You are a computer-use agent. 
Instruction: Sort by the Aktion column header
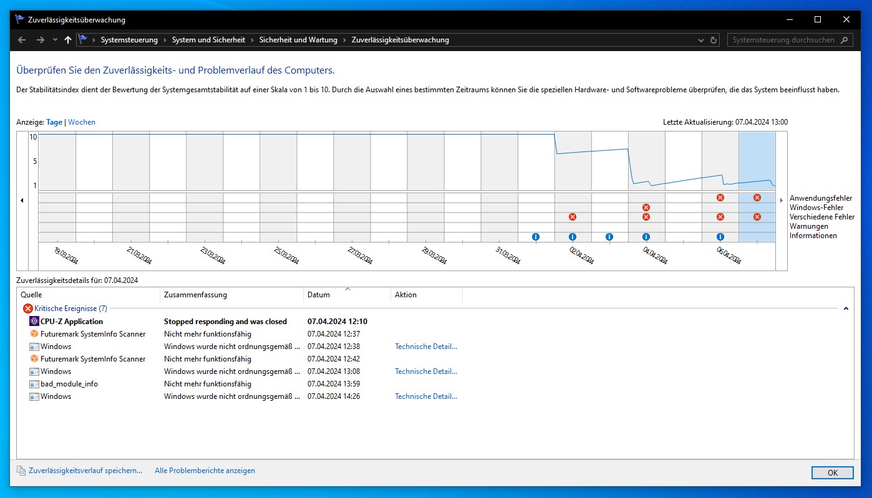[x=427, y=295]
